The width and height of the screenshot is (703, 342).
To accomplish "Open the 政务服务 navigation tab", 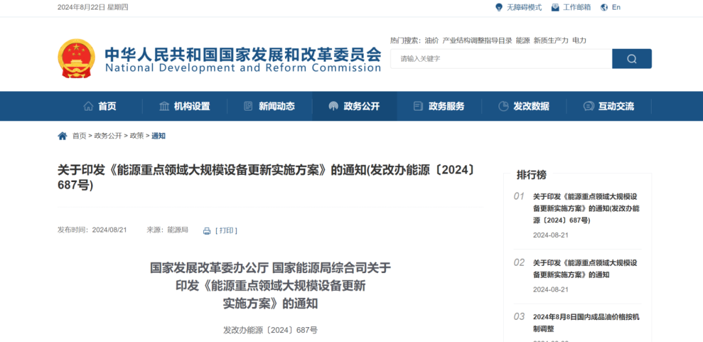I will tap(439, 106).
